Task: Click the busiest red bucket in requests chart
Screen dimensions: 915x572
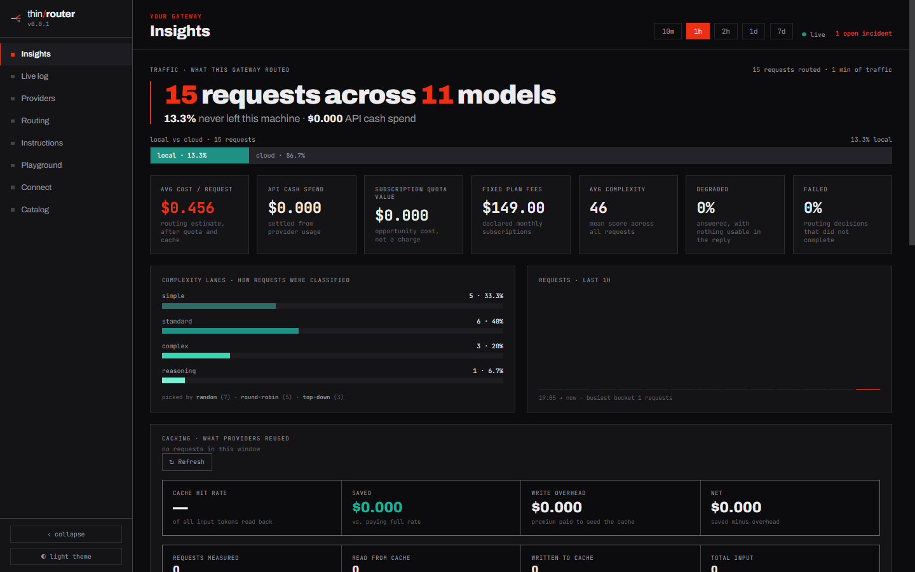Action: (x=868, y=388)
